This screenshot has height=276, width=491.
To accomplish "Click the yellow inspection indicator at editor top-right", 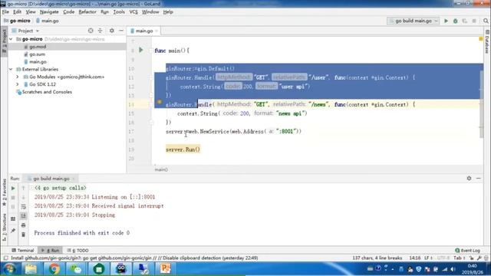I will pos(481,39).
